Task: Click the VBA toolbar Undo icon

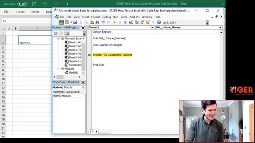Action: [x=103, y=22]
